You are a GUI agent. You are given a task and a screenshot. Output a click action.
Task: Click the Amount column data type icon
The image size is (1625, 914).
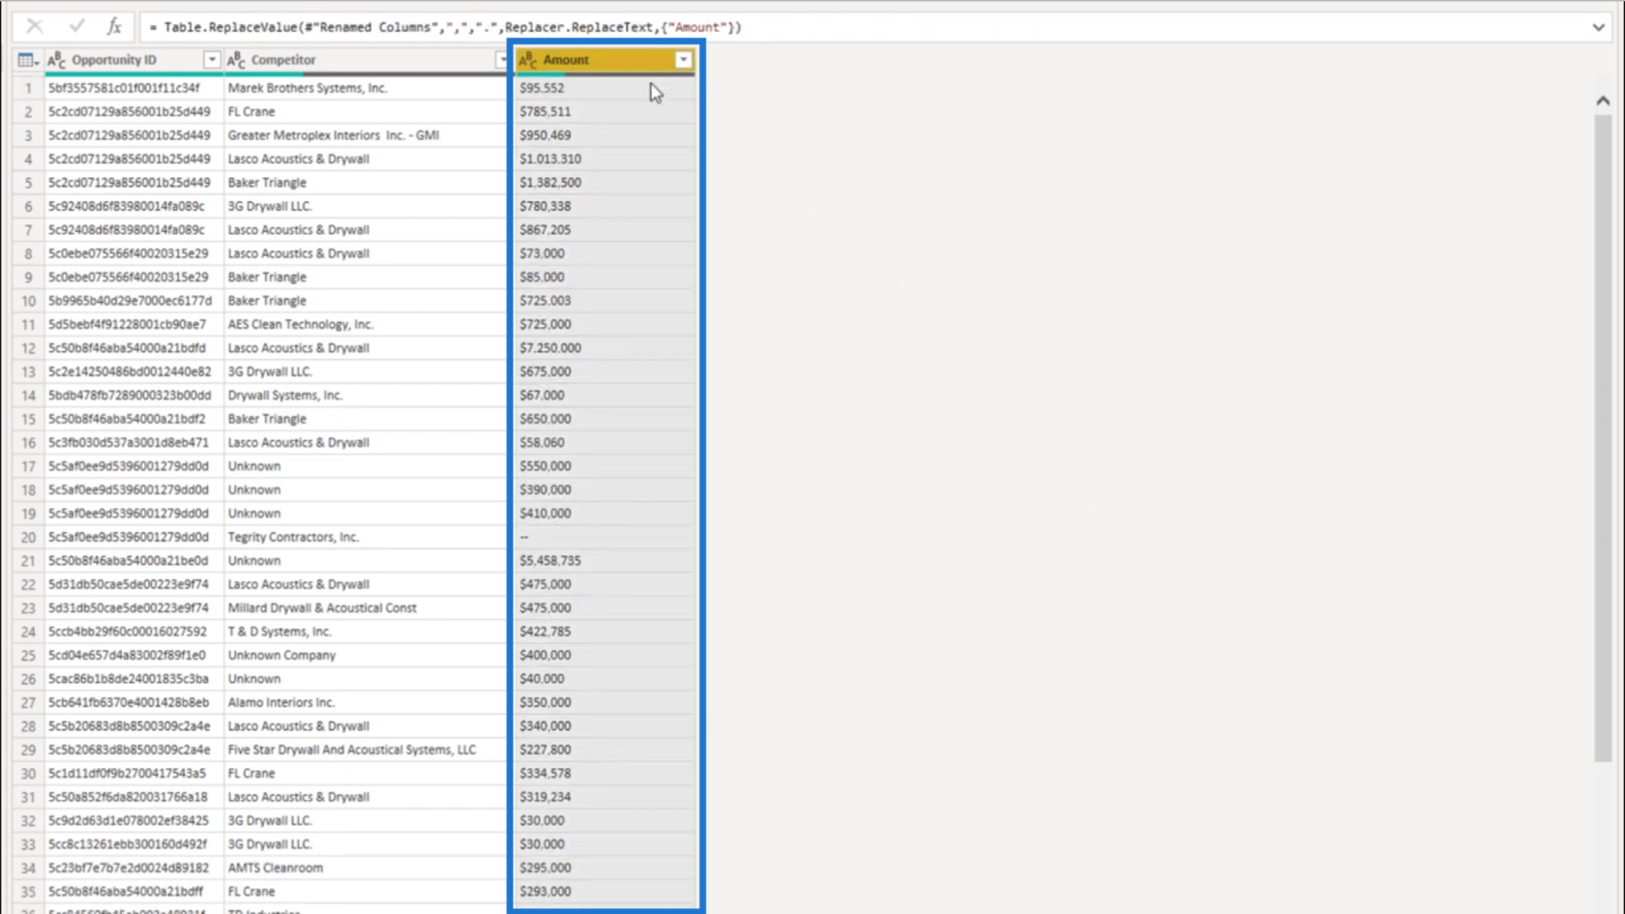(x=528, y=60)
